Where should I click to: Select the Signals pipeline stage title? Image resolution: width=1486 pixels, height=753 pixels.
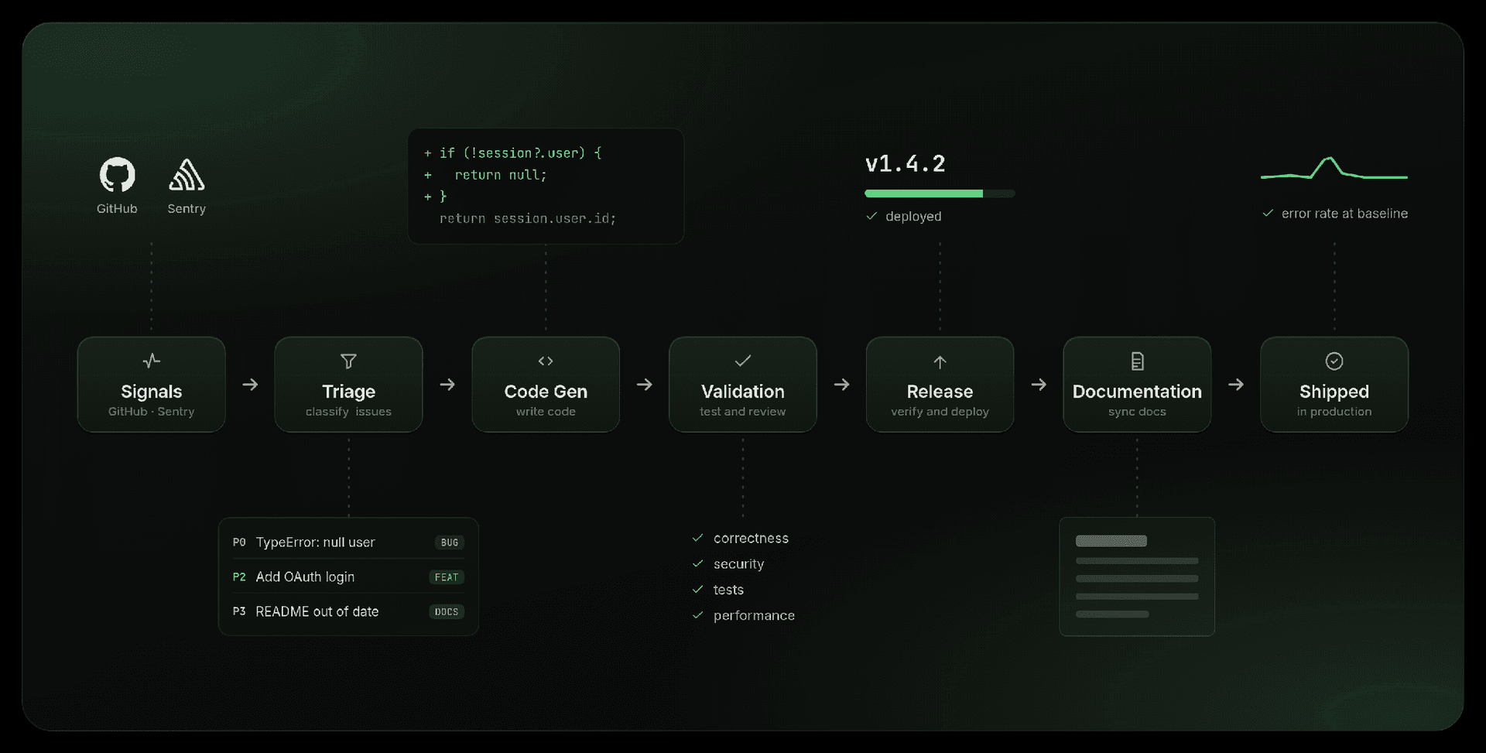pyautogui.click(x=152, y=392)
